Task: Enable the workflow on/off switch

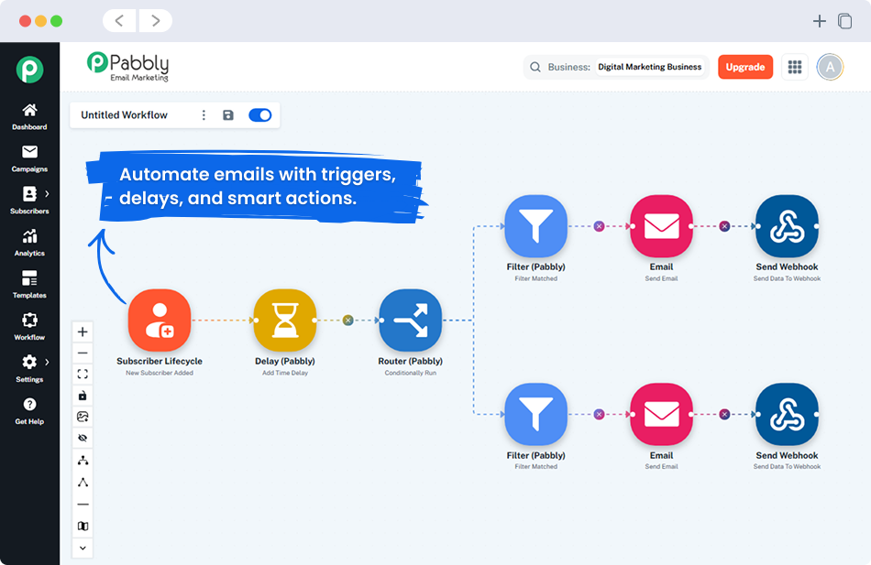Action: [x=259, y=114]
